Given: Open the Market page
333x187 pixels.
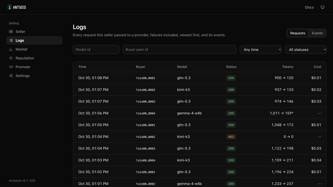Looking at the screenshot, I should (34, 49).
